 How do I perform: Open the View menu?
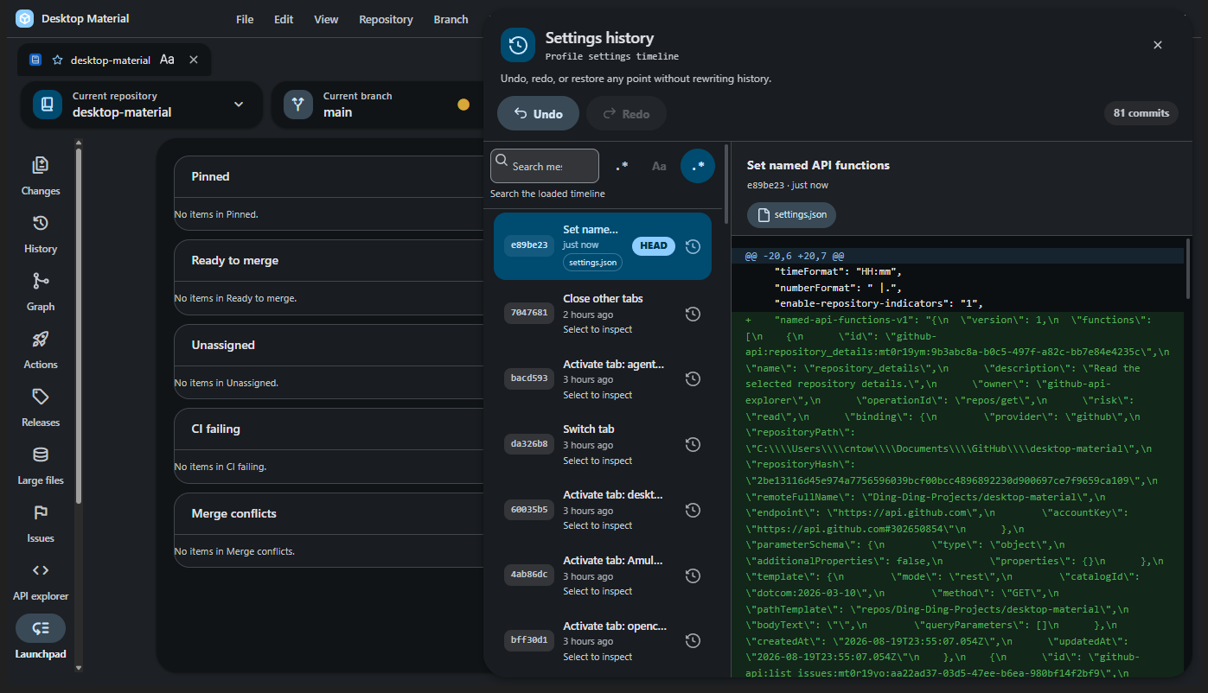pos(326,19)
